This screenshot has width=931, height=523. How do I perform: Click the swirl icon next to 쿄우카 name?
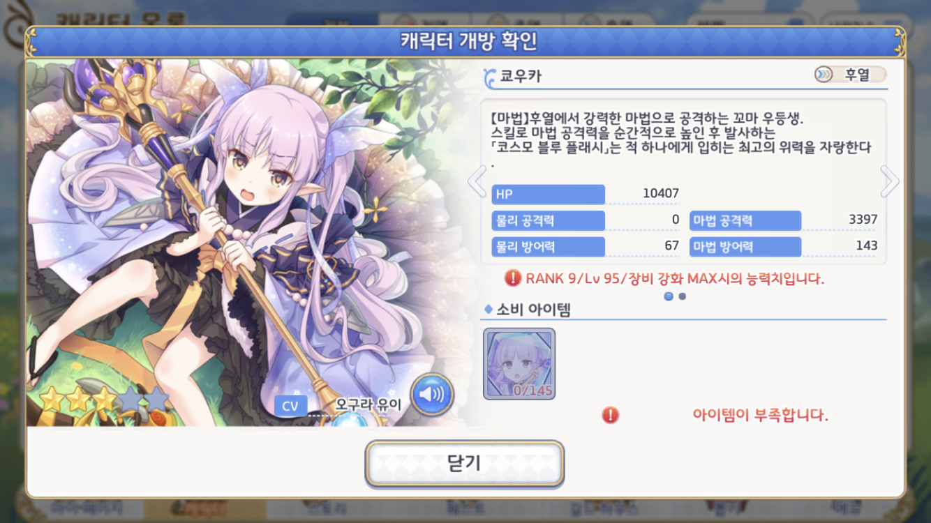tap(490, 76)
